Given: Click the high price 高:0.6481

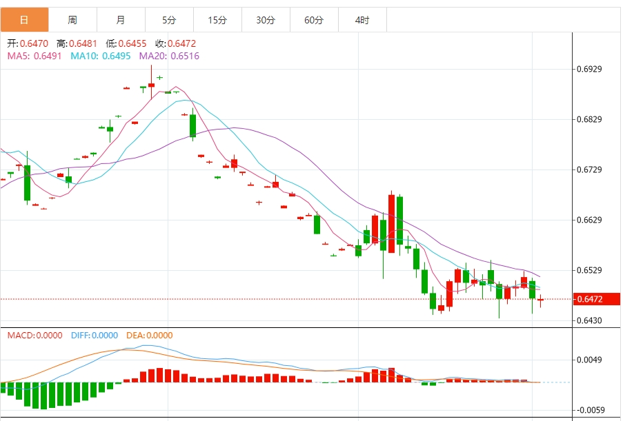Looking at the screenshot, I should 77,43.
